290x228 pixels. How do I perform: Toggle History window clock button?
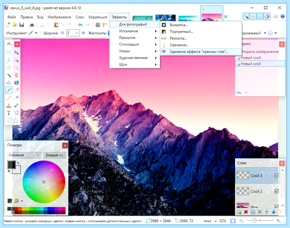pos(253,16)
